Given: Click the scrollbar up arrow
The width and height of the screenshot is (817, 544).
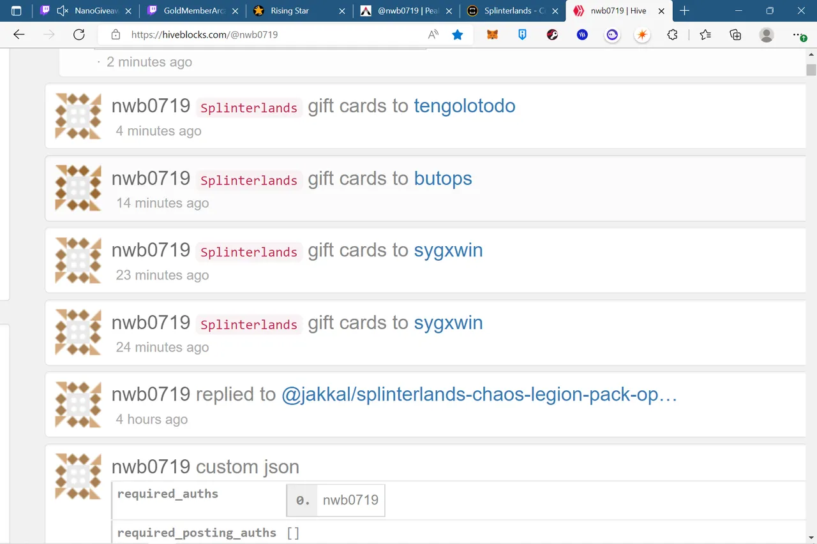Looking at the screenshot, I should coord(811,55).
